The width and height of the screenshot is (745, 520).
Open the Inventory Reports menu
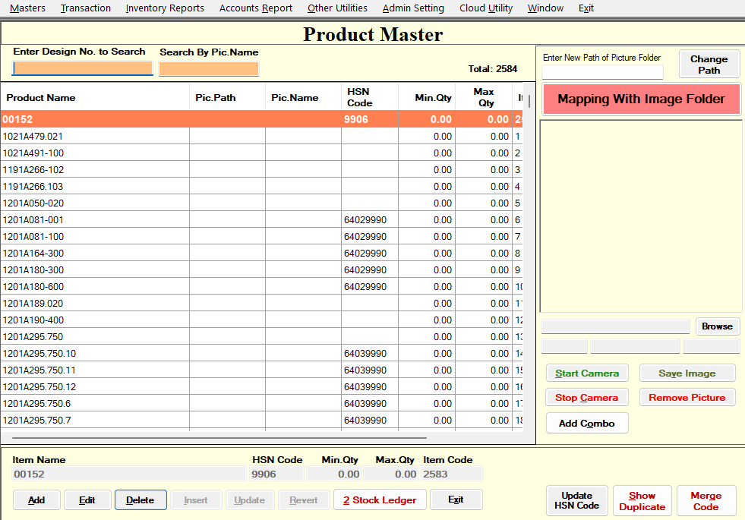[x=165, y=8]
